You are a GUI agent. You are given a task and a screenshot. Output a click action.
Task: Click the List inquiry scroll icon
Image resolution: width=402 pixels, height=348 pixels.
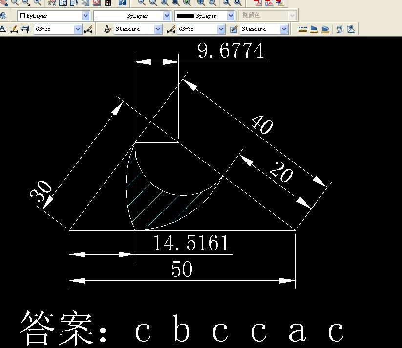coord(339,29)
